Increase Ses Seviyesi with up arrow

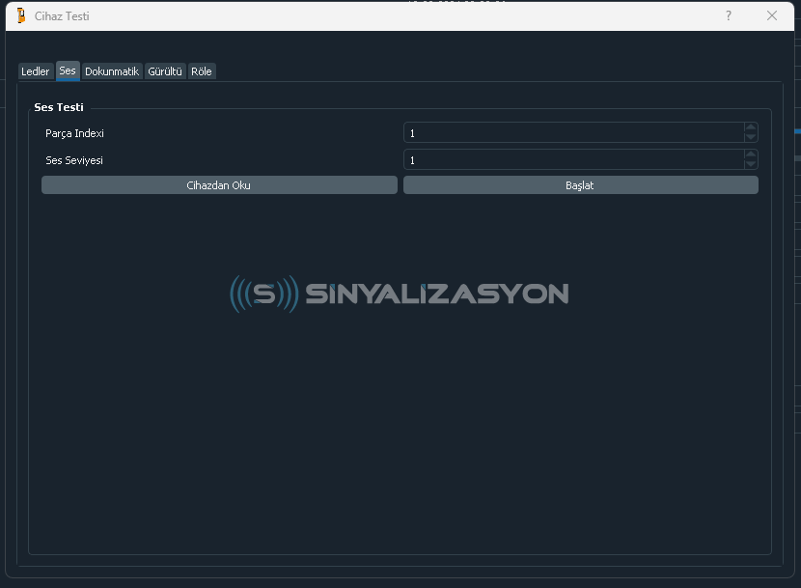coord(751,154)
